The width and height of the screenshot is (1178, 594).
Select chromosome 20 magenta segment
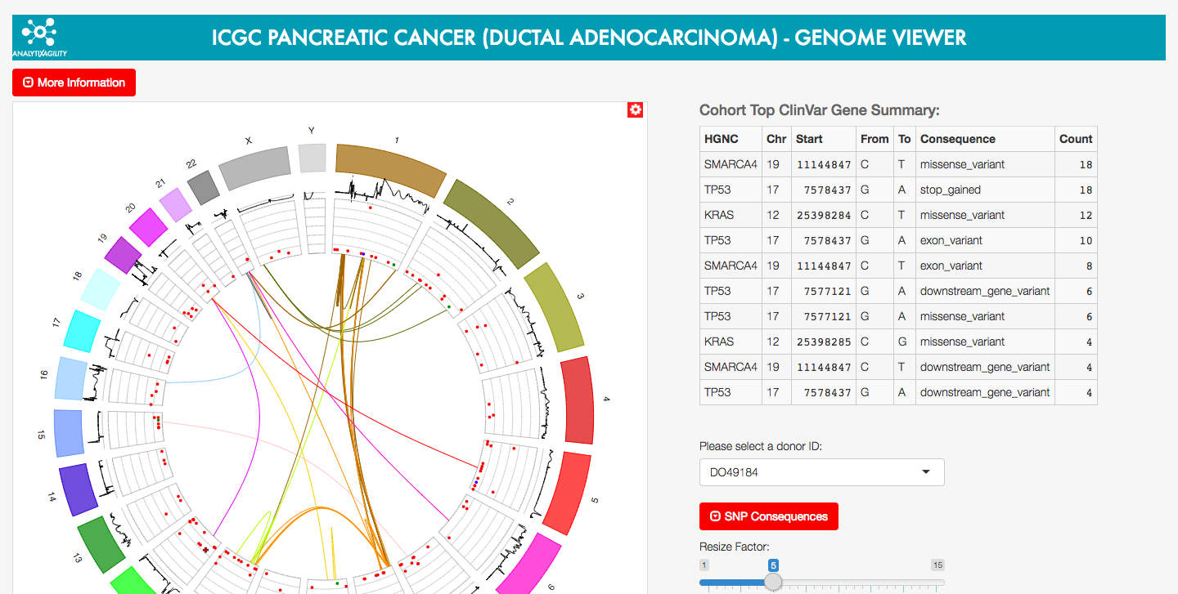pos(147,227)
